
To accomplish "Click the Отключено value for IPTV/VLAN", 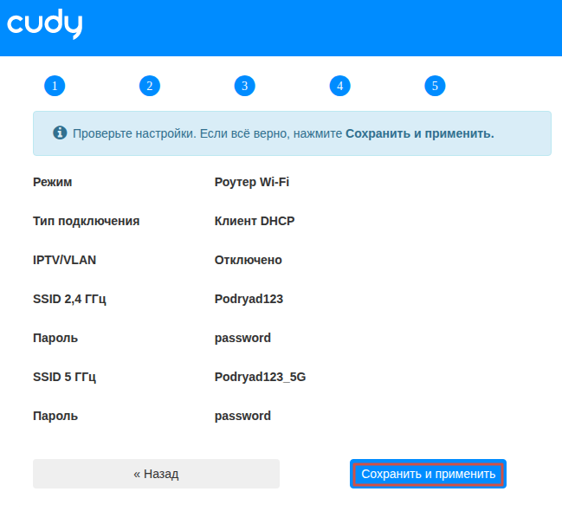I will tap(248, 260).
